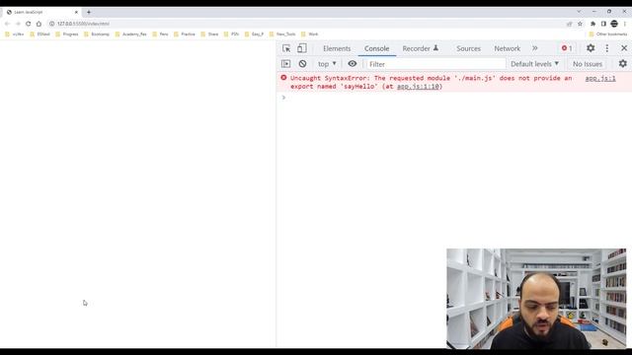
Task: Toggle the browser side panel icon
Action: click(603, 24)
